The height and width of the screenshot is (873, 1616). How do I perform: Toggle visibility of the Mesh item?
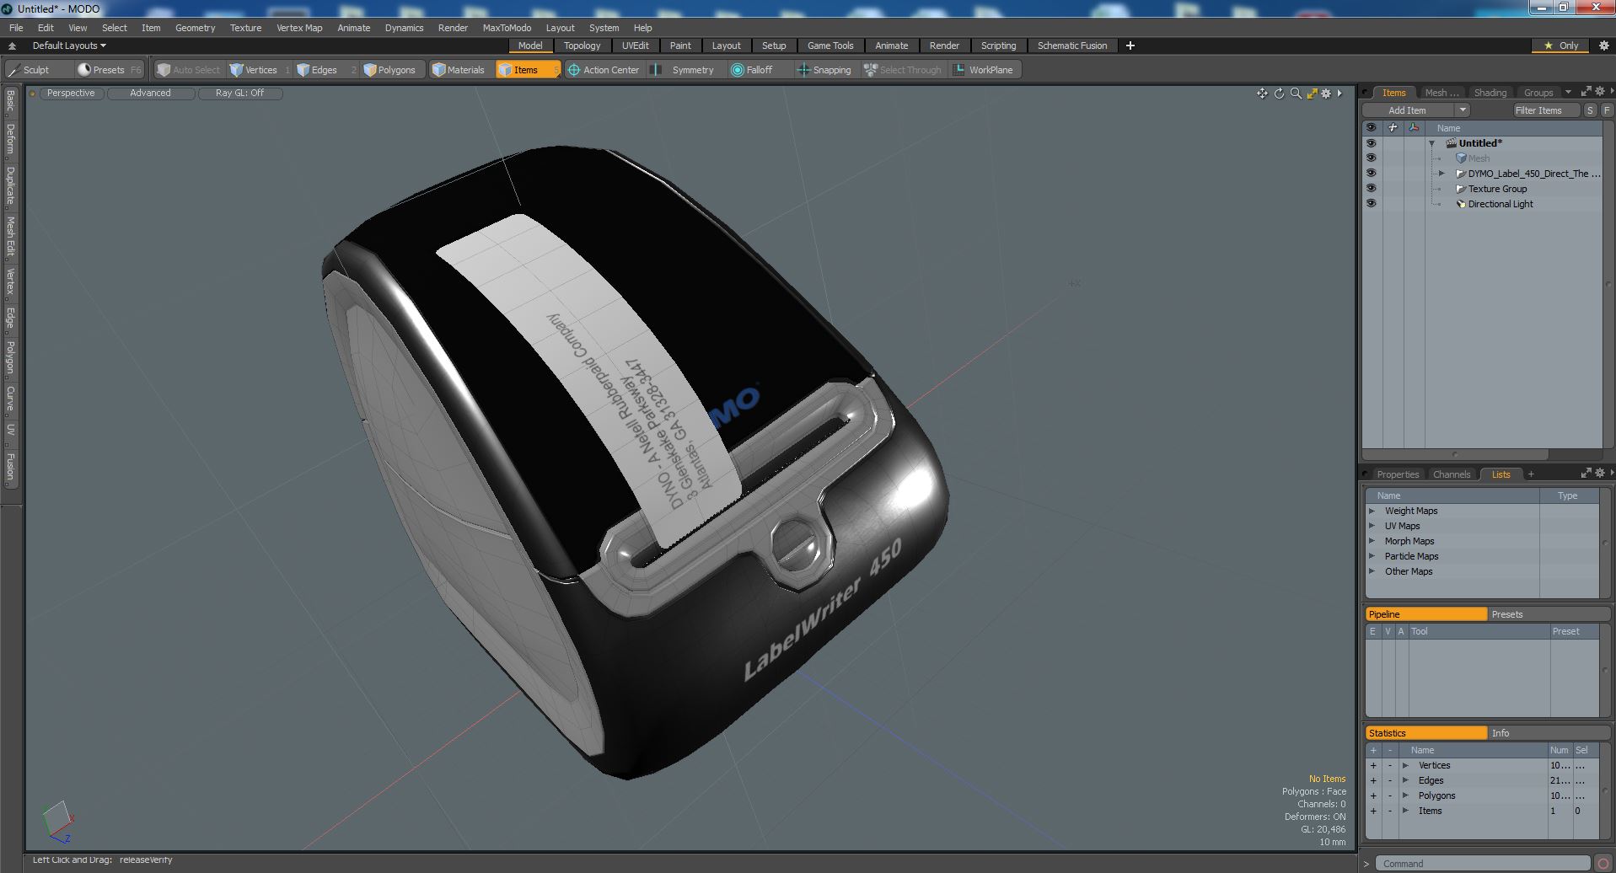[1371, 158]
